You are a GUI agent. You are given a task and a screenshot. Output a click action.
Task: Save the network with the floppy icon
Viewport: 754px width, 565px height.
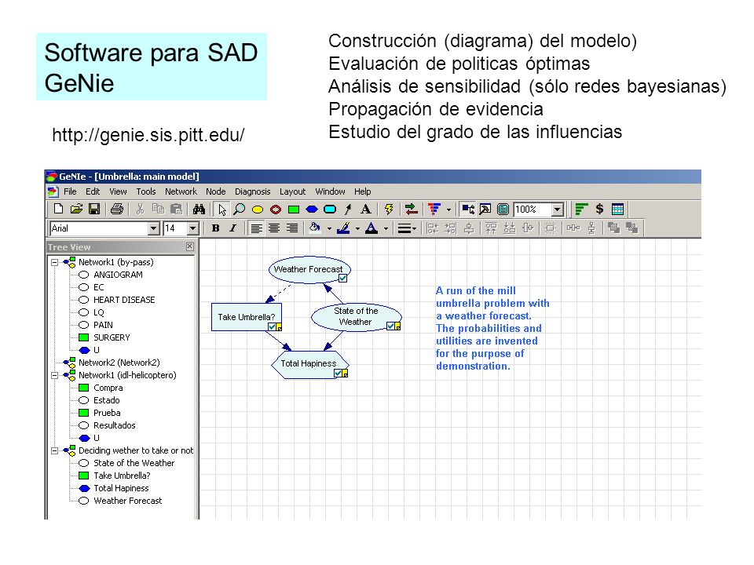[x=94, y=209]
